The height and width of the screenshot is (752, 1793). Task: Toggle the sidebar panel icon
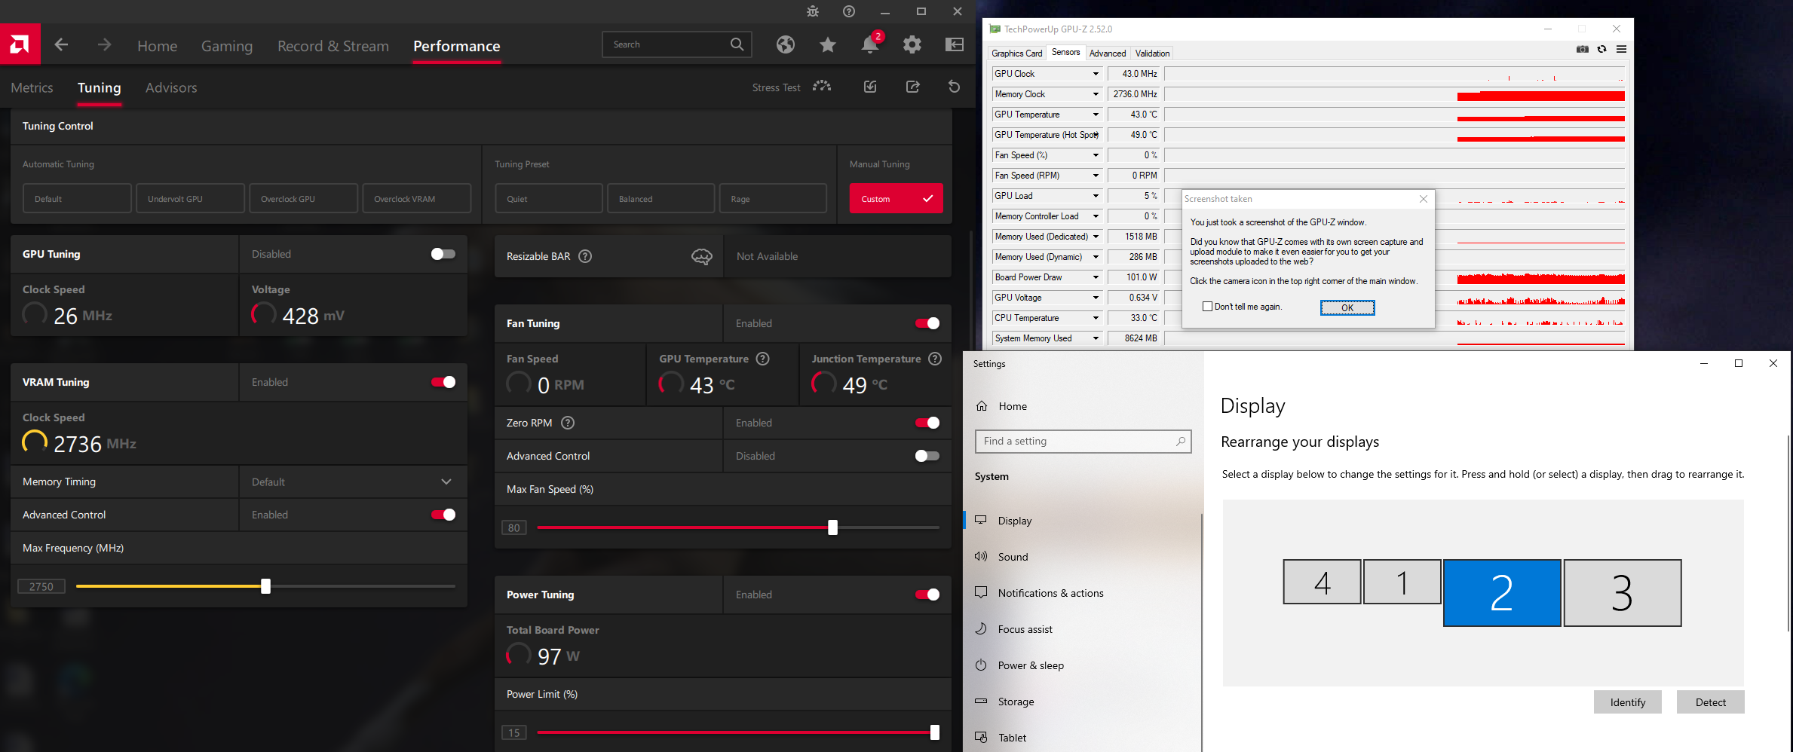[955, 45]
